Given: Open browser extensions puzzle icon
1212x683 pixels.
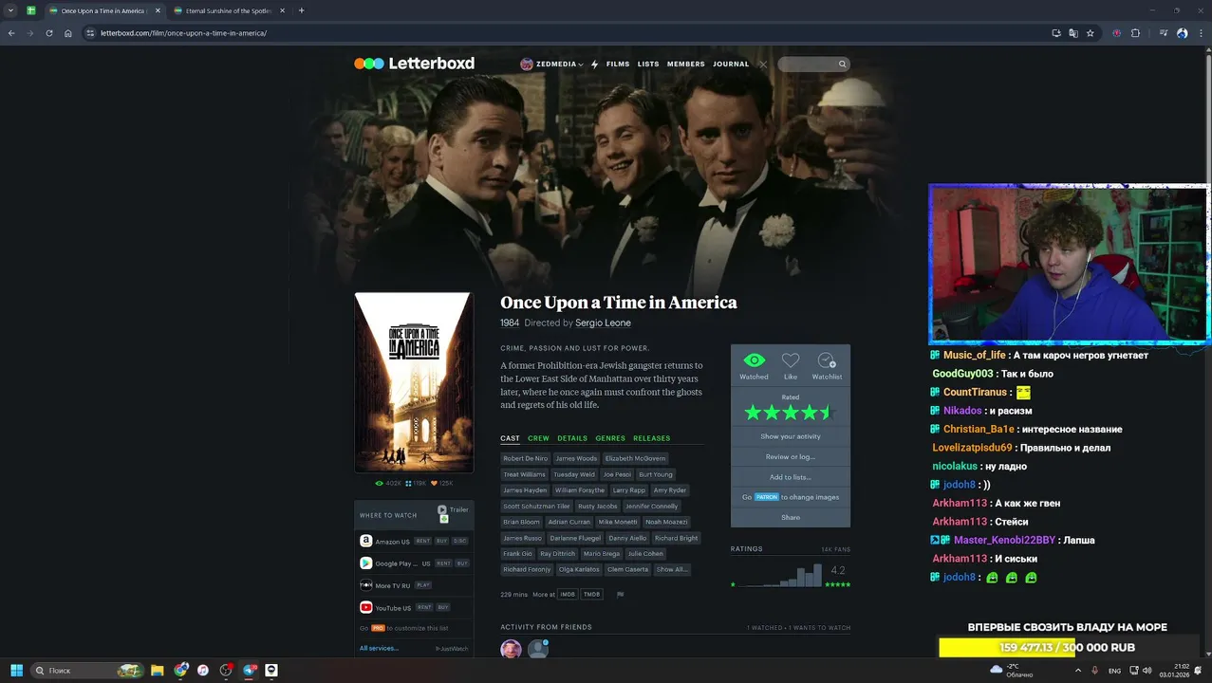Looking at the screenshot, I should [1135, 33].
